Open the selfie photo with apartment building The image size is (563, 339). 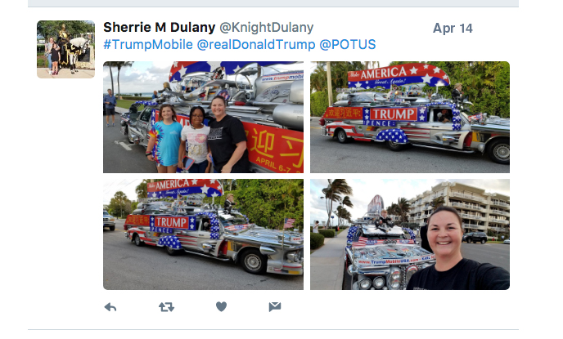click(410, 234)
